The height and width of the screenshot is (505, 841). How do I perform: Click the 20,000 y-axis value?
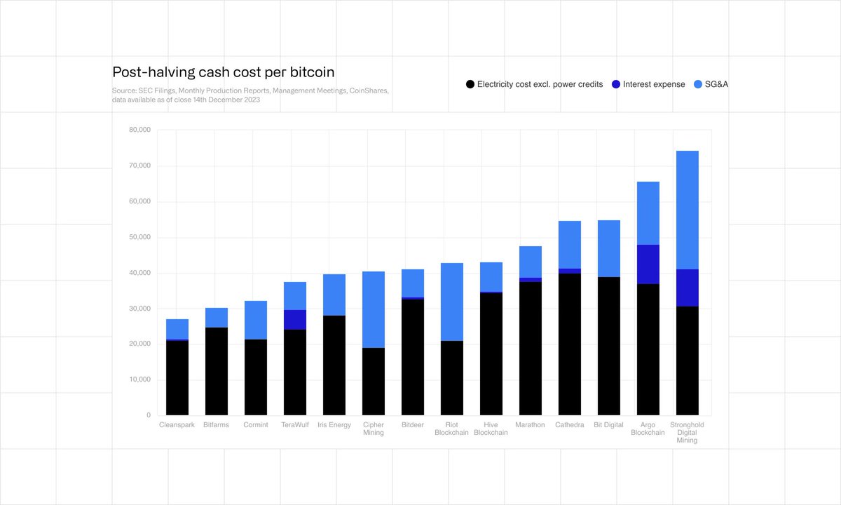[139, 344]
